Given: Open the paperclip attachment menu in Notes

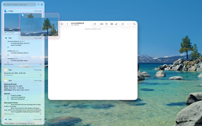Looking at the screenshot, I should [x=116, y=24].
